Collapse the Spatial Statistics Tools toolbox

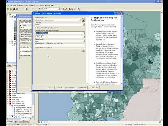coord(8,104)
